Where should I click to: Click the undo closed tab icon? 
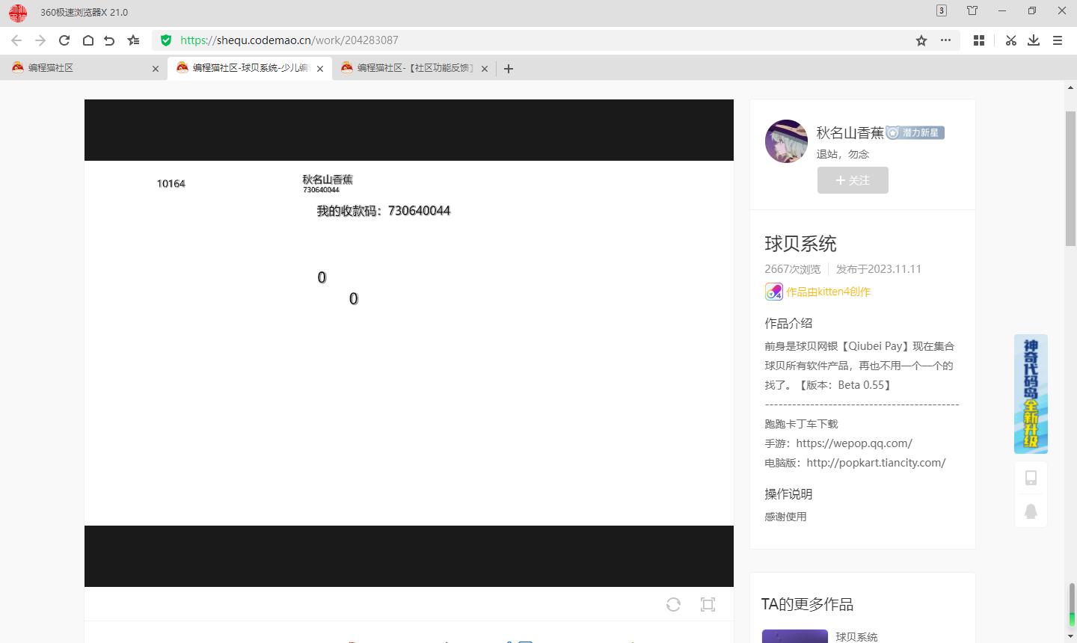click(110, 40)
